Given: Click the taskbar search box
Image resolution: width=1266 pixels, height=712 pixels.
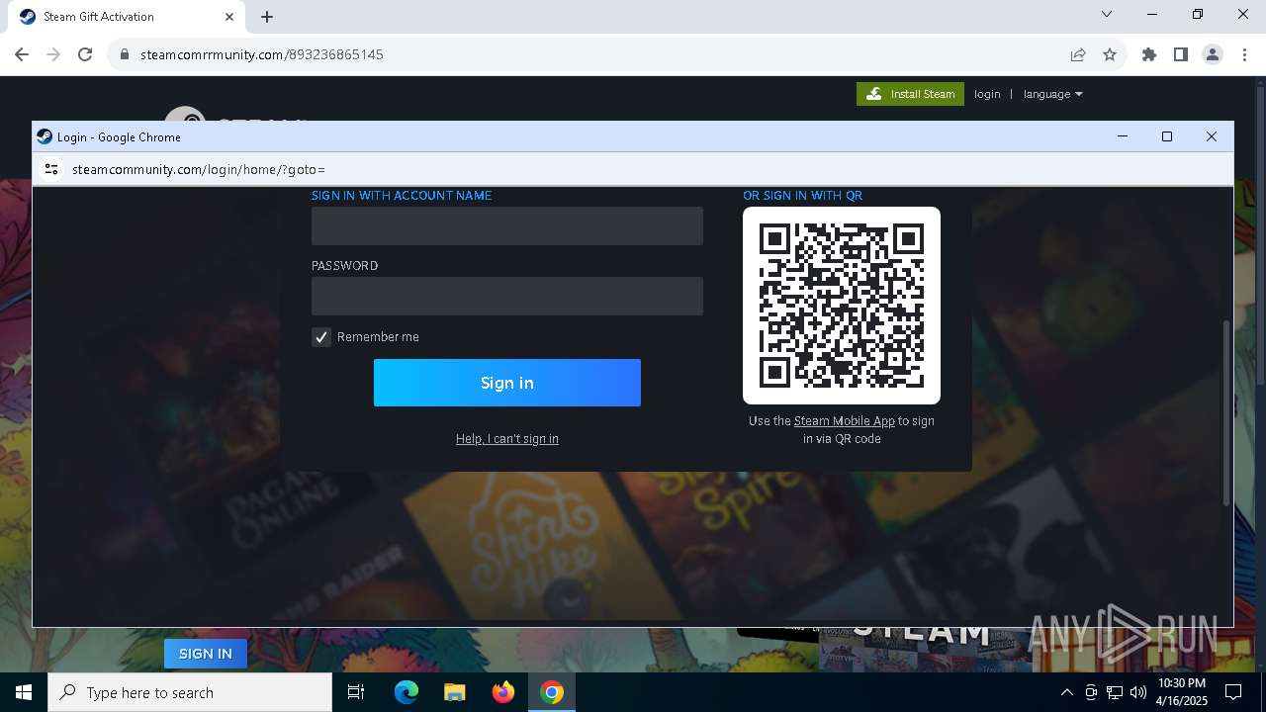Looking at the screenshot, I should pos(190,692).
